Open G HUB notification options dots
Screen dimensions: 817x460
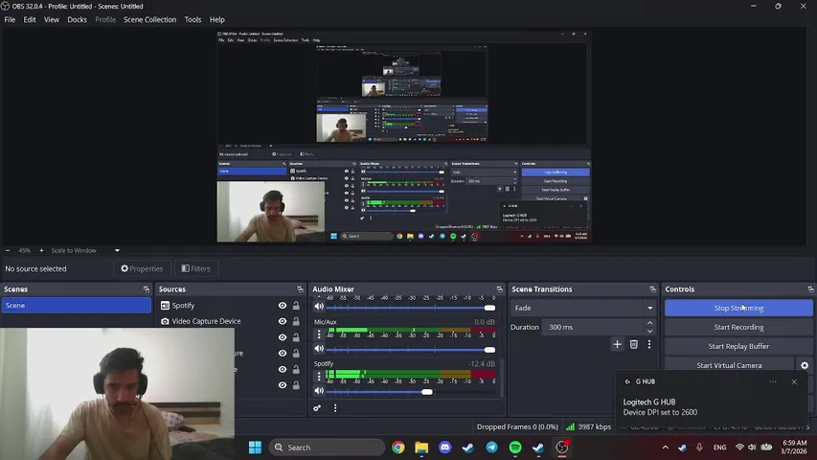pyautogui.click(x=773, y=381)
